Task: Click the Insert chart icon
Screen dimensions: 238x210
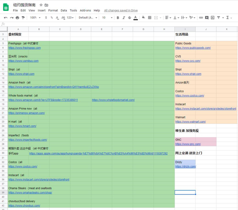Action: pyautogui.click(x=212, y=17)
